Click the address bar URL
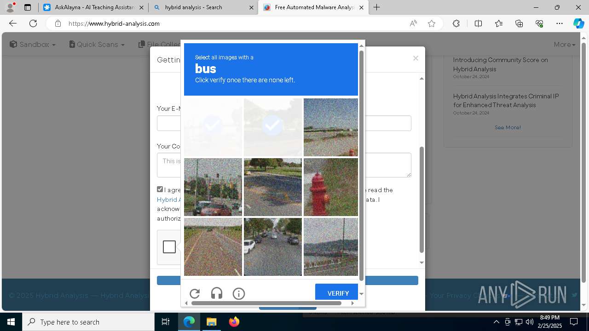Image resolution: width=589 pixels, height=331 pixels. tap(114, 23)
